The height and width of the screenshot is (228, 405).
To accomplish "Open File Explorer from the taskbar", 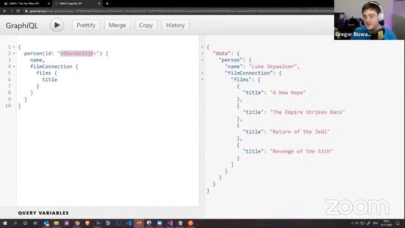I will click(56, 223).
